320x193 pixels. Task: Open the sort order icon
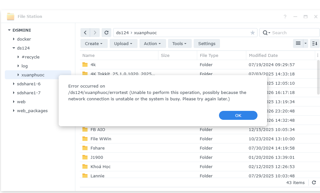[x=315, y=43]
